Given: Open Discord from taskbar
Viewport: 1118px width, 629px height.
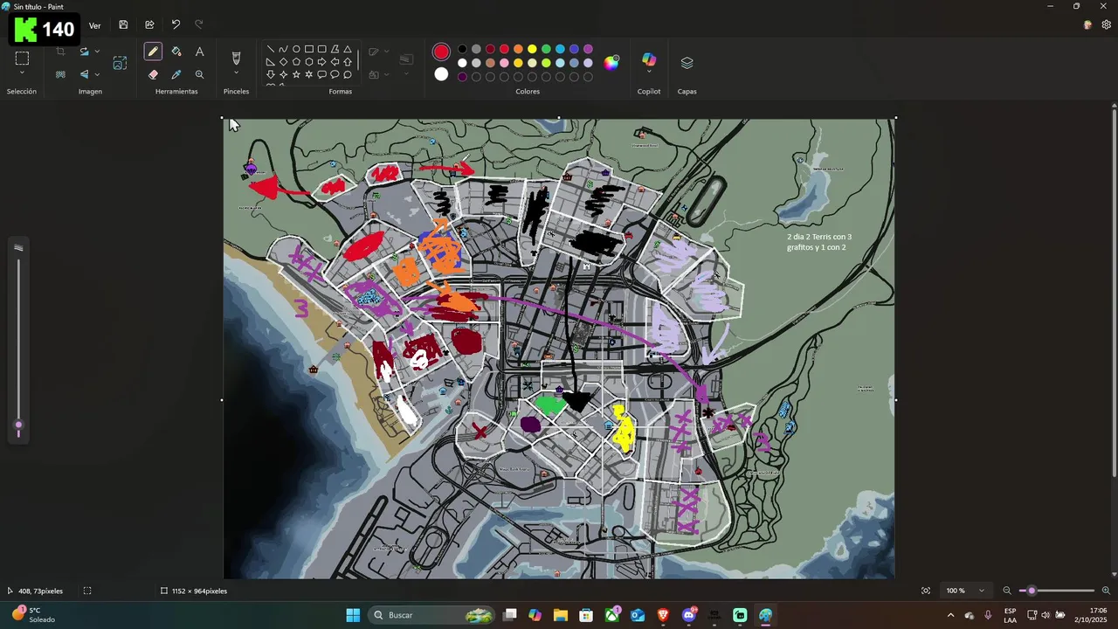Looking at the screenshot, I should [x=689, y=615].
